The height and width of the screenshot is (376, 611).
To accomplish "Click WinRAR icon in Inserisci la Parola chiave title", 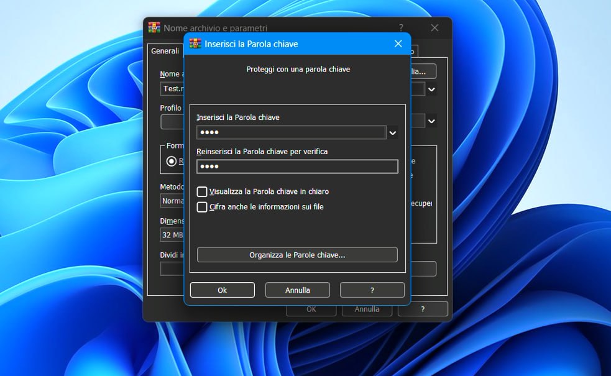I will point(195,44).
